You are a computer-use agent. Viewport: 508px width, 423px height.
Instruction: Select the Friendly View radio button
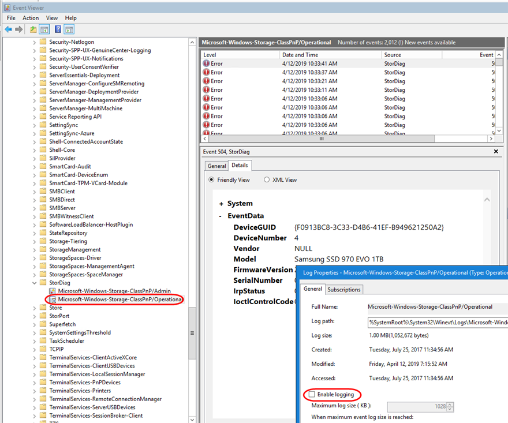point(211,179)
